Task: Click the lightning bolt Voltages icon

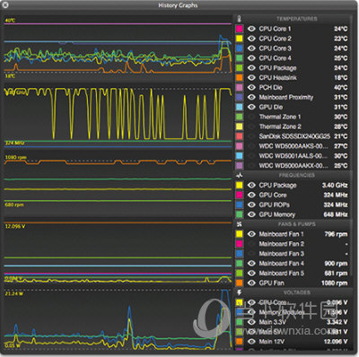Action: tap(239, 292)
